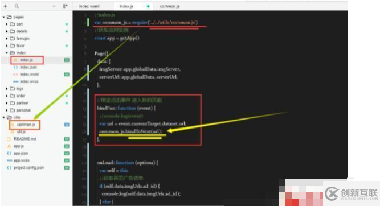Select the cart folder icon

coord(13,24)
